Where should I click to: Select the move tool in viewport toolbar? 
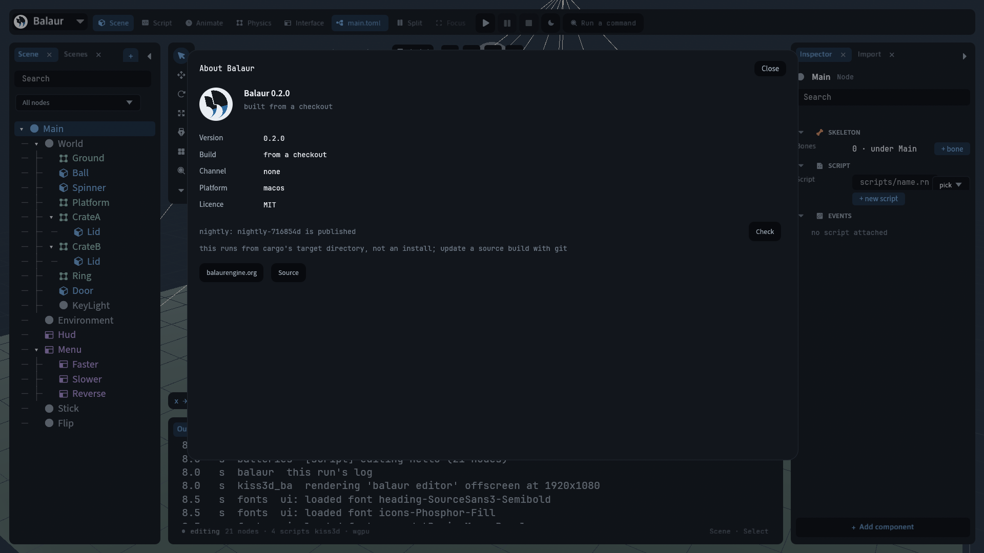(x=181, y=75)
